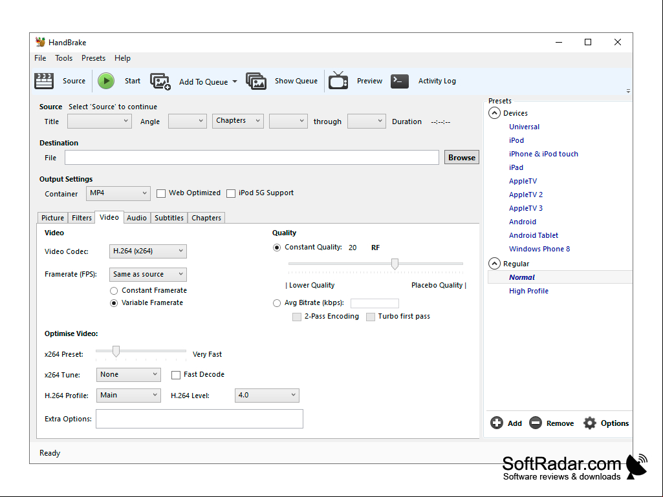Toggle the Turbo first pass checkbox
This screenshot has width=663, height=497.
pyautogui.click(x=371, y=317)
